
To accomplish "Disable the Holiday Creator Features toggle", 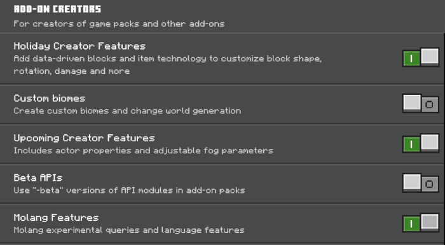I will click(421, 57).
